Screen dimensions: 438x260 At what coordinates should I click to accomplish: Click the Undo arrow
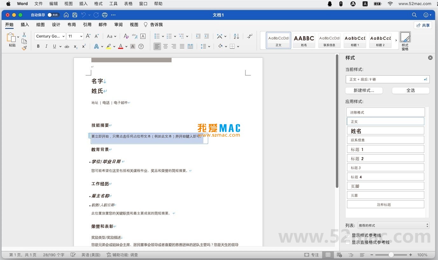point(83,15)
